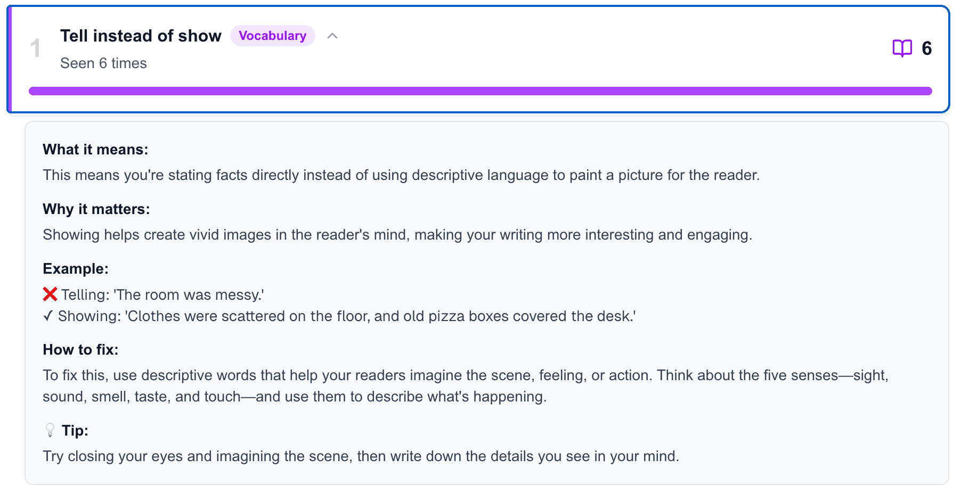
Task: Click the rank number 1
Action: click(35, 48)
